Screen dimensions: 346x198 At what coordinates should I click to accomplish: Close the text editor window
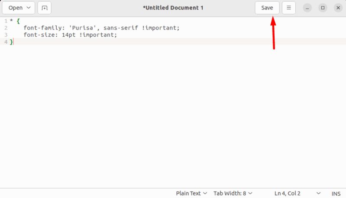[338, 8]
